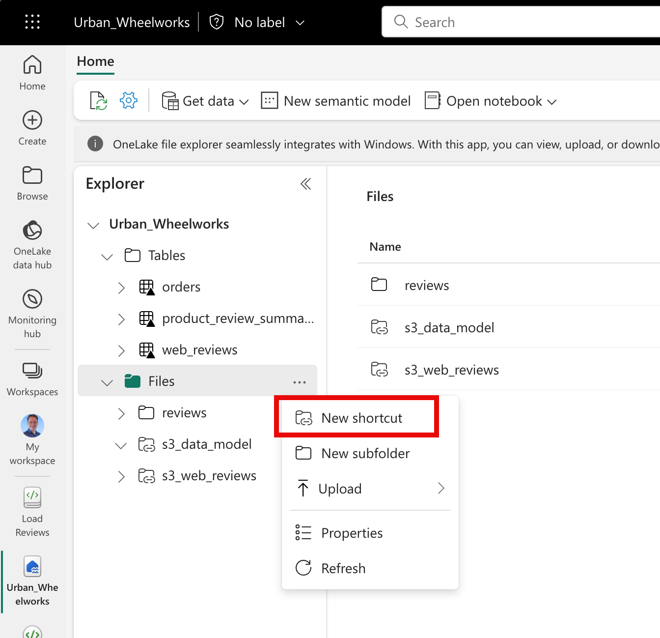
Task: Open Browse in left navigation
Action: tap(32, 182)
